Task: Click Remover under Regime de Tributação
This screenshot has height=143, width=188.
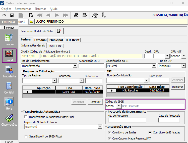Action: point(95,102)
